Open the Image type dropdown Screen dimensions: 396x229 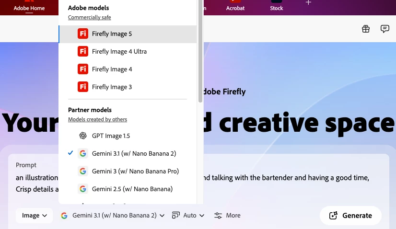[34, 216]
